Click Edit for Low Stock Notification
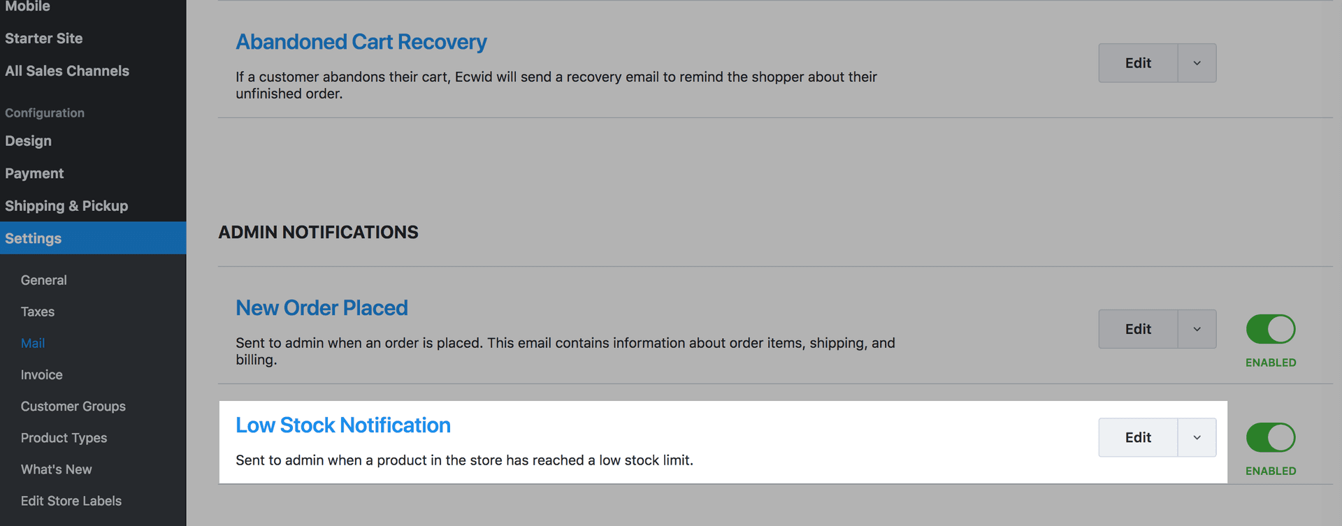 point(1138,438)
